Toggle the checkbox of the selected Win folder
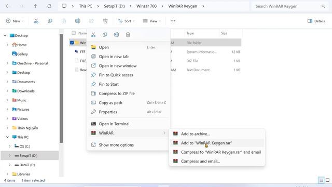The width and height of the screenshot is (332, 187). (x=72, y=43)
